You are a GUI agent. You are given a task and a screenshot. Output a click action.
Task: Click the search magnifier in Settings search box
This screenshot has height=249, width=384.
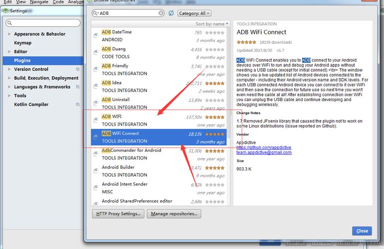coord(9,23)
